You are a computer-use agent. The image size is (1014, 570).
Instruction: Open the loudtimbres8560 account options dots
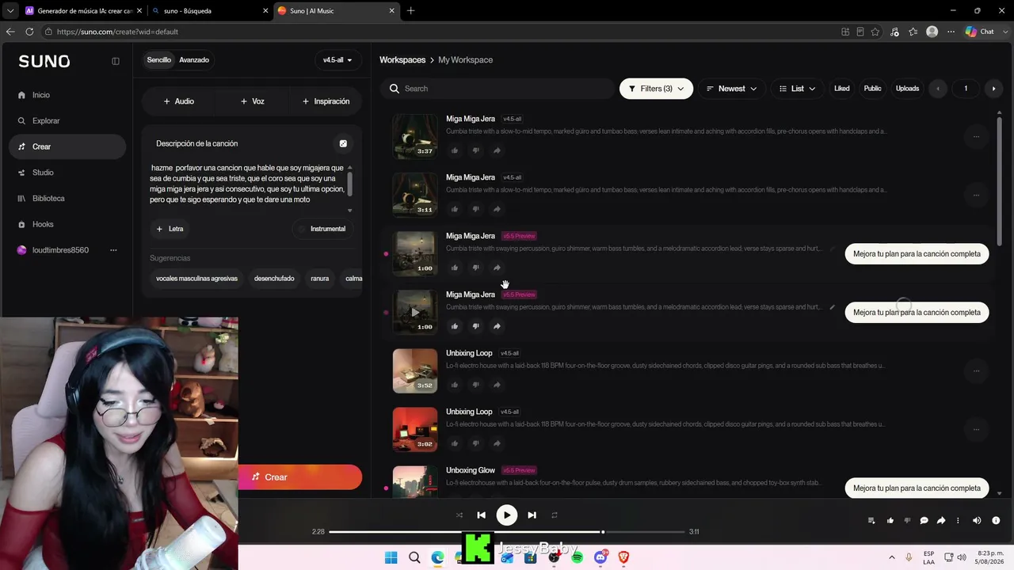point(113,250)
